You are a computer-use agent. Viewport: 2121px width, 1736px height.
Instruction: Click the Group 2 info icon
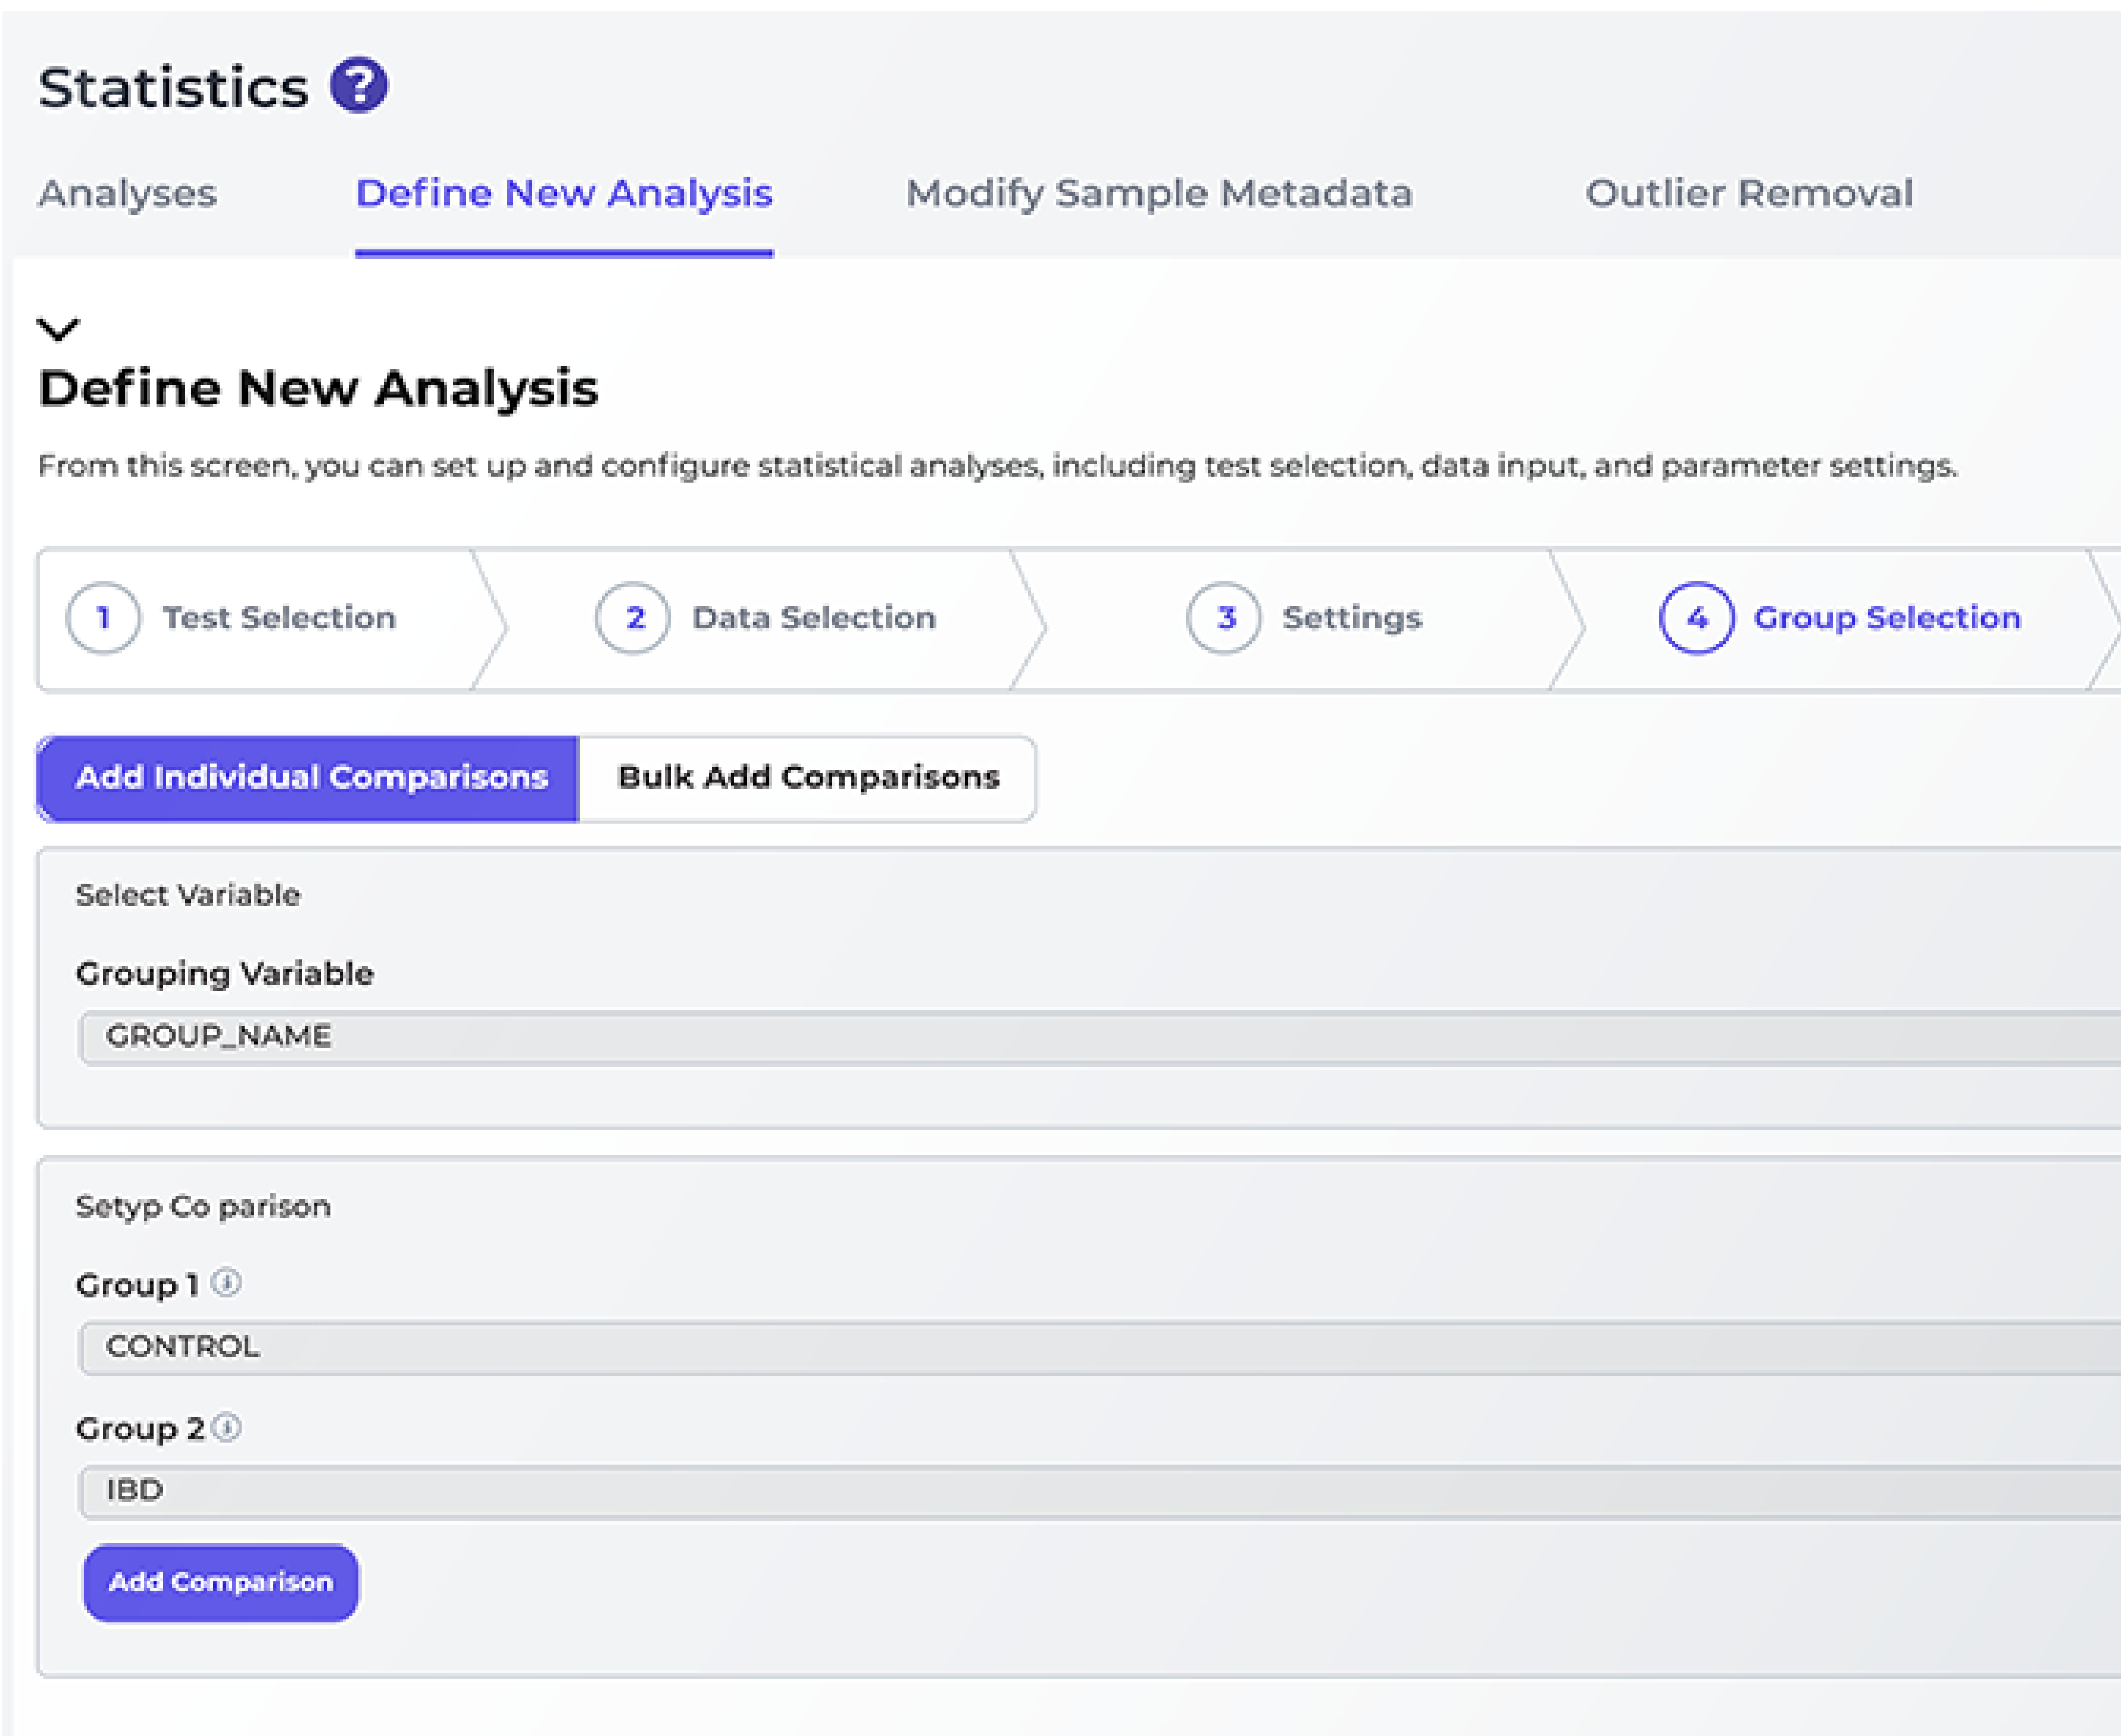click(x=227, y=1427)
